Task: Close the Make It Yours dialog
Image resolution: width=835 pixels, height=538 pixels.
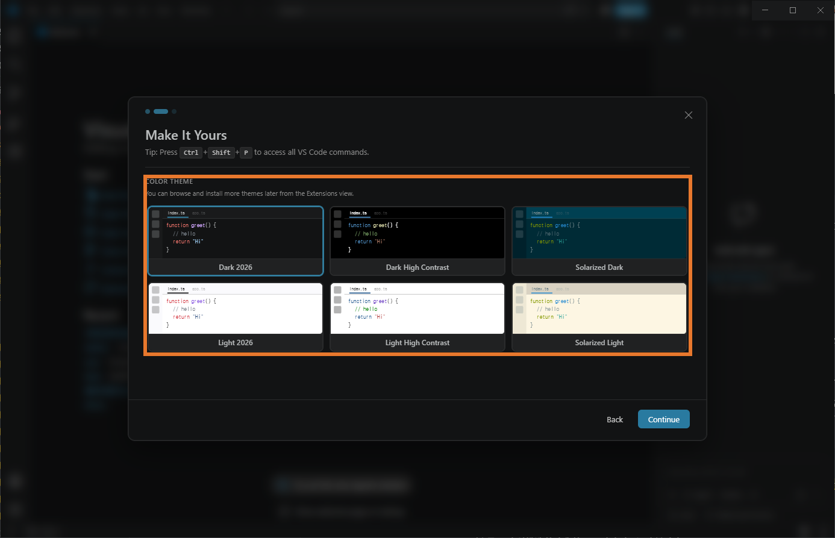Action: coord(689,115)
